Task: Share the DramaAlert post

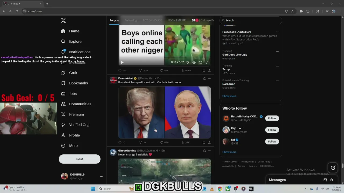Action: [209, 143]
